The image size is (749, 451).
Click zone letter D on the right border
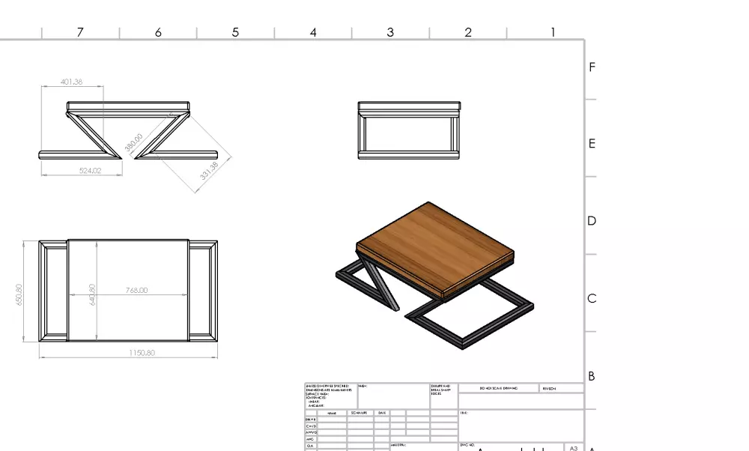click(592, 221)
